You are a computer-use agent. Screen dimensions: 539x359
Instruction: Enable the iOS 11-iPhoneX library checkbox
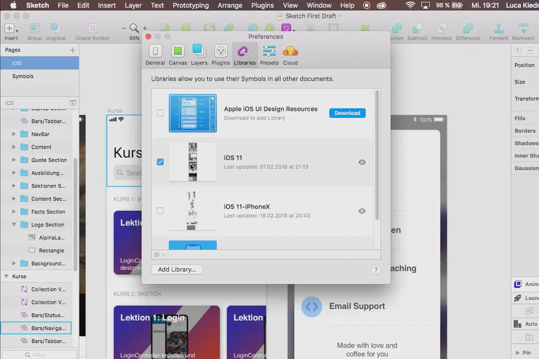coord(160,211)
